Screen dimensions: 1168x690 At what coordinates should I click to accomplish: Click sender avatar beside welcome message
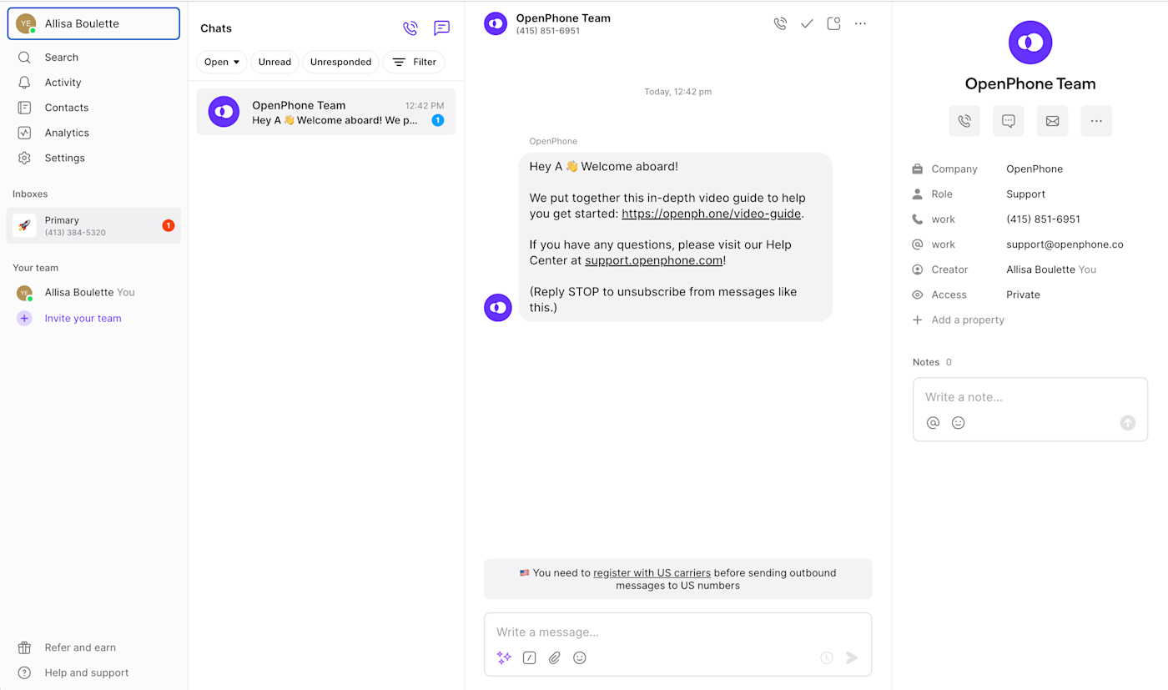tap(498, 308)
